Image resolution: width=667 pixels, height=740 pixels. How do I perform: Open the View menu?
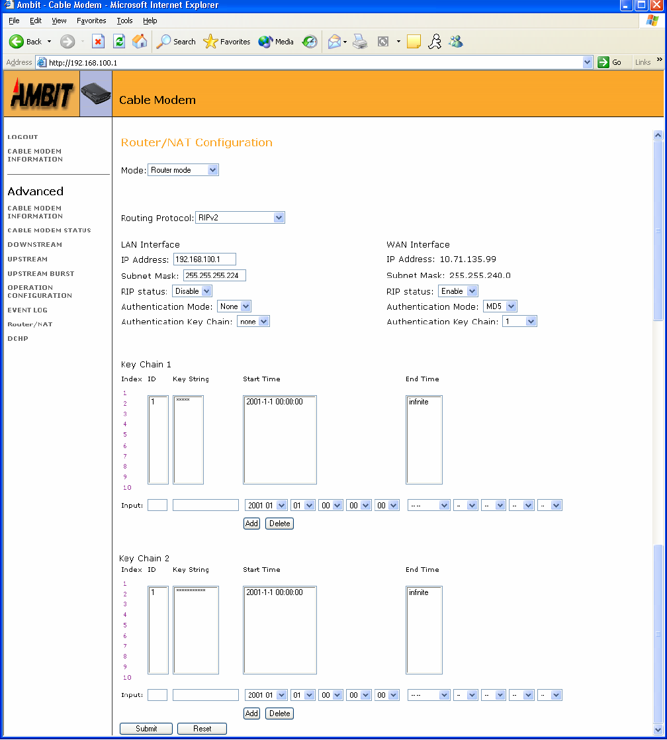(59, 21)
